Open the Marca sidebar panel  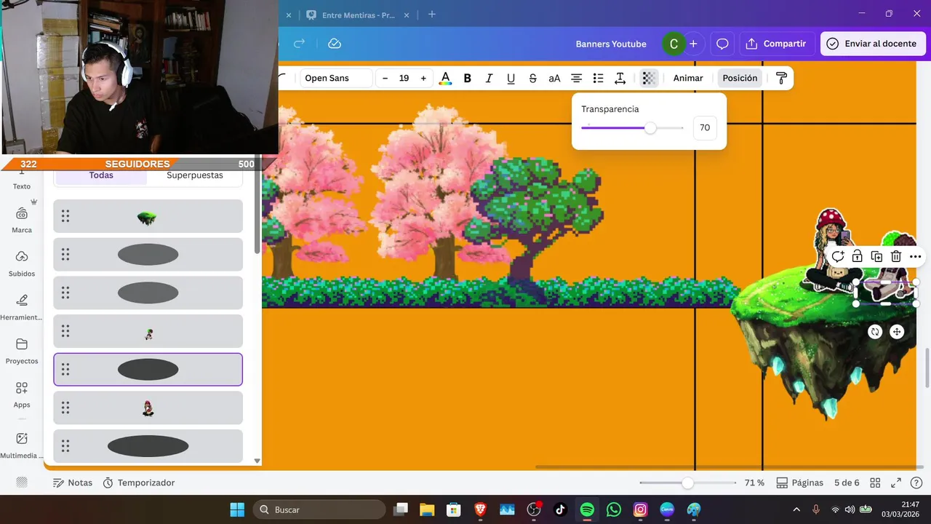(22, 220)
